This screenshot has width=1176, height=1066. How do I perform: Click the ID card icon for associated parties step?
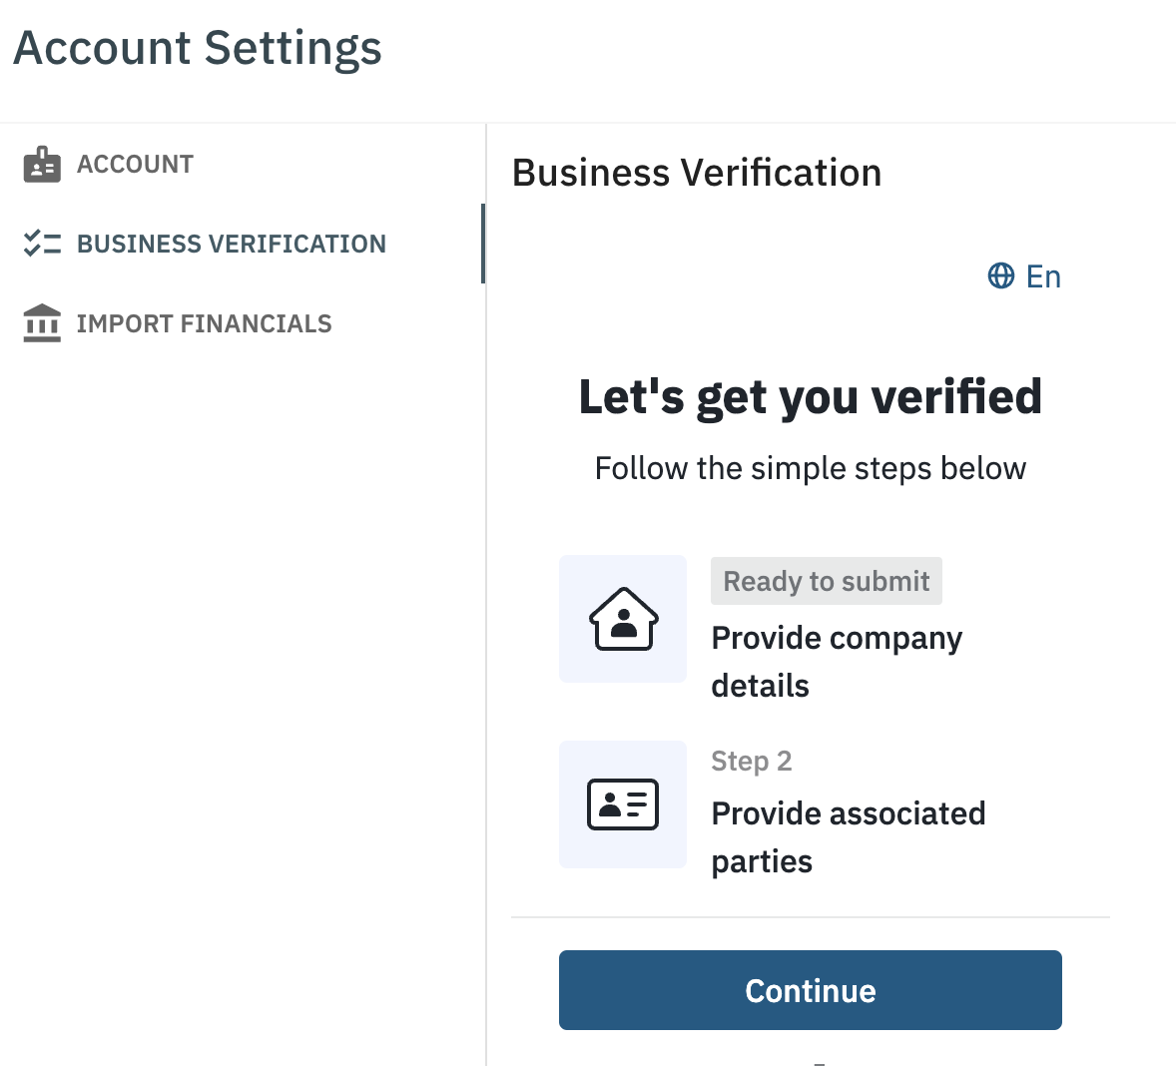click(x=622, y=803)
